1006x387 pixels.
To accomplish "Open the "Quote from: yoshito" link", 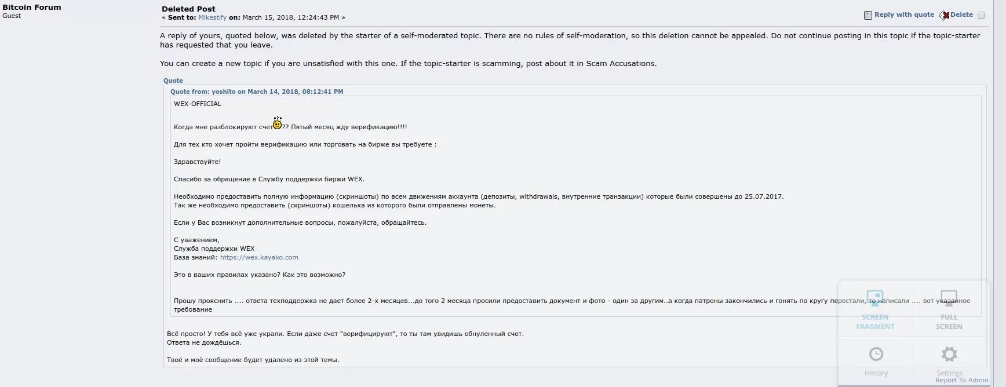I will tap(257, 92).
